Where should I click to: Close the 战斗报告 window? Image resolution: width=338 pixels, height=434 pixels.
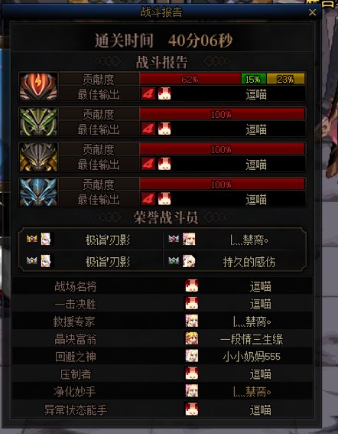pos(313,12)
